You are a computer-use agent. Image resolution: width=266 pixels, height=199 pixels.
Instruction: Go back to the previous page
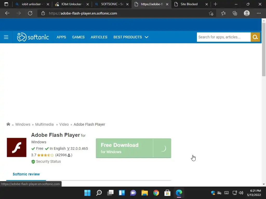7,13
